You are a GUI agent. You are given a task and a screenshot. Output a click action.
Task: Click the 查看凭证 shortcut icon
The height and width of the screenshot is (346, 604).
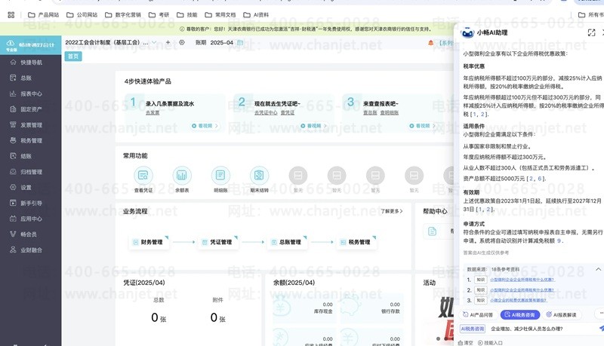pos(143,176)
